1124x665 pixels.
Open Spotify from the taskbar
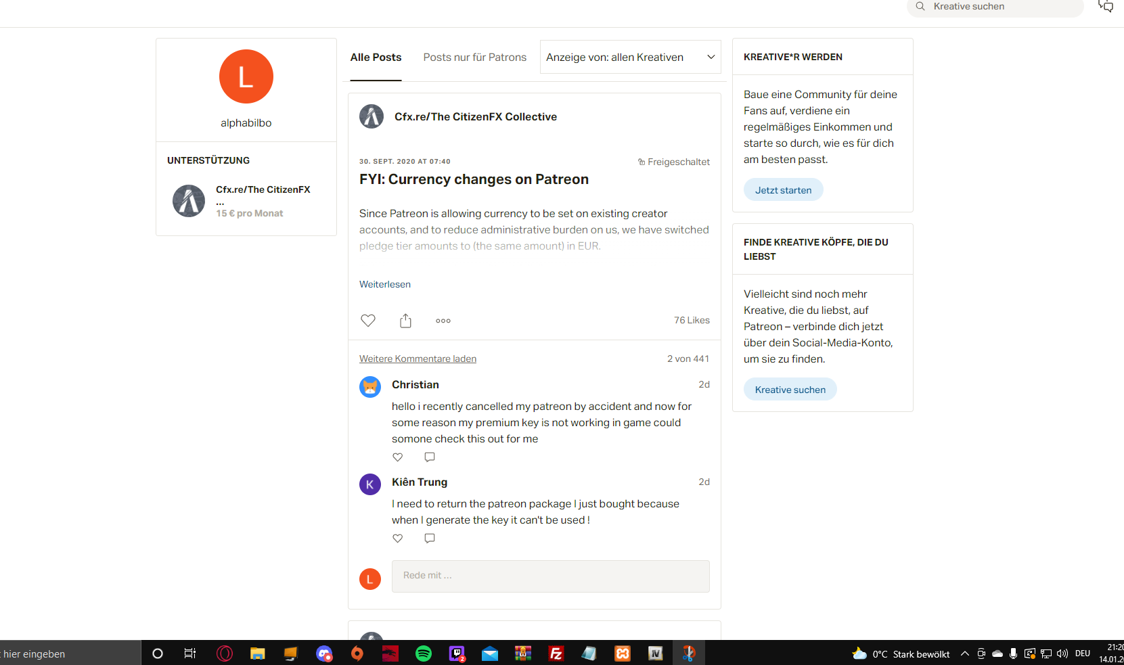pyautogui.click(x=424, y=653)
